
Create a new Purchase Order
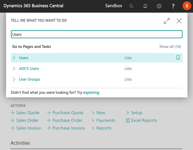[67, 120]
